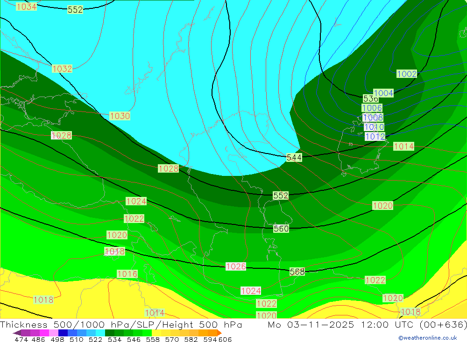This screenshot has width=467, height=342.
Task: Click the 582 legend value
Action: tap(191, 340)
